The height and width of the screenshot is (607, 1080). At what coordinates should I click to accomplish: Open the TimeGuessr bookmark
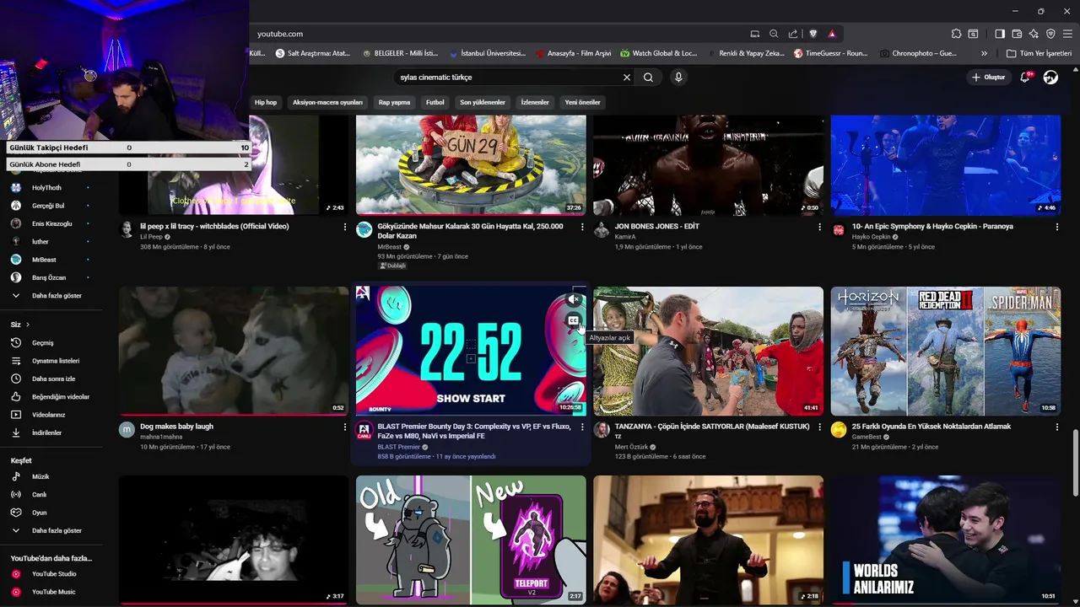[x=831, y=53]
